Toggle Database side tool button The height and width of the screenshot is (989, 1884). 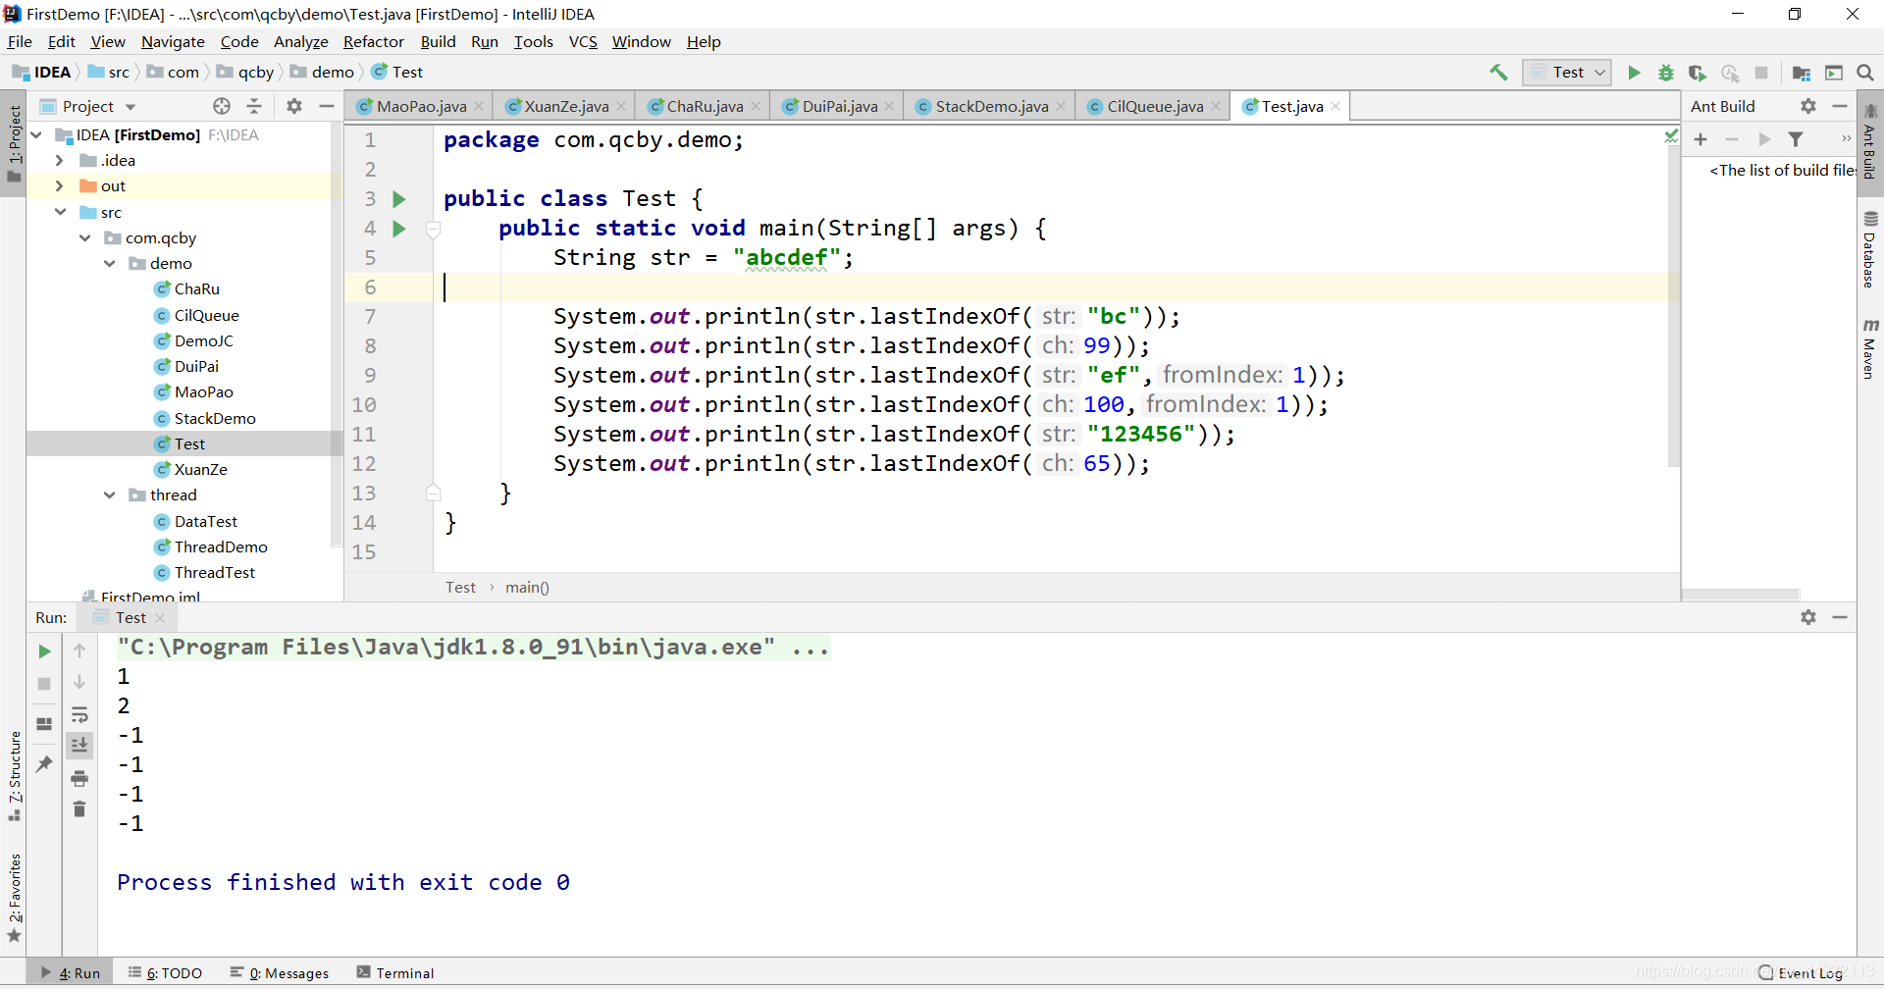tap(1869, 248)
